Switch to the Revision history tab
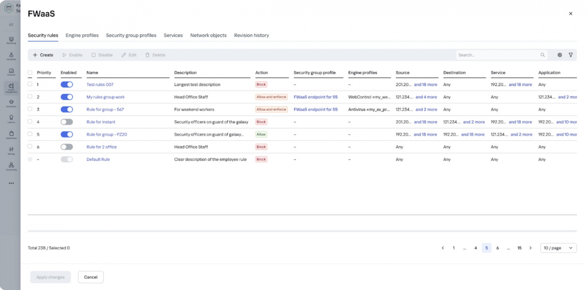This screenshot has width=588, height=290. coord(251,35)
